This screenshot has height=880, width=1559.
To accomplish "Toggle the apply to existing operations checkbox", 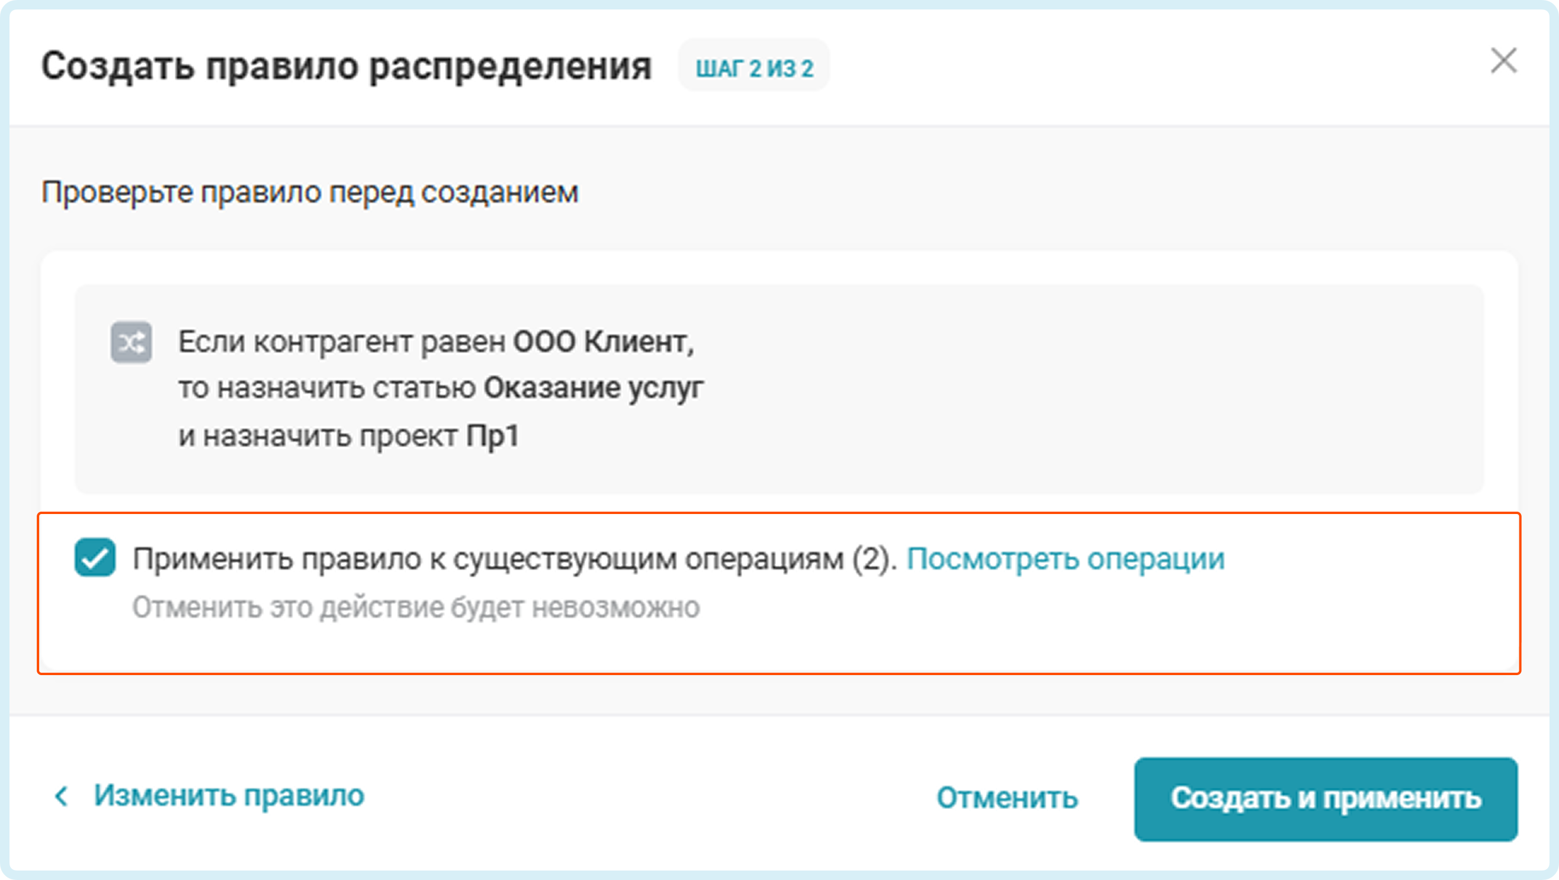I will (95, 557).
